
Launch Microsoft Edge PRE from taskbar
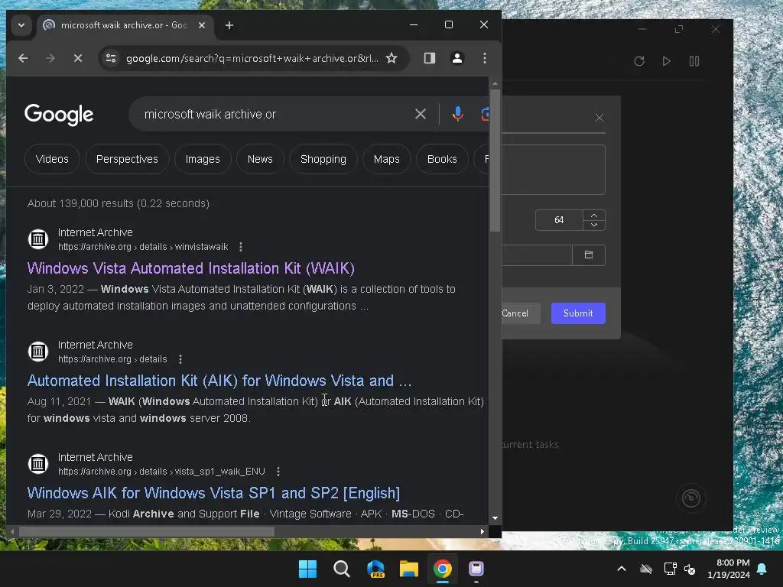point(375,569)
